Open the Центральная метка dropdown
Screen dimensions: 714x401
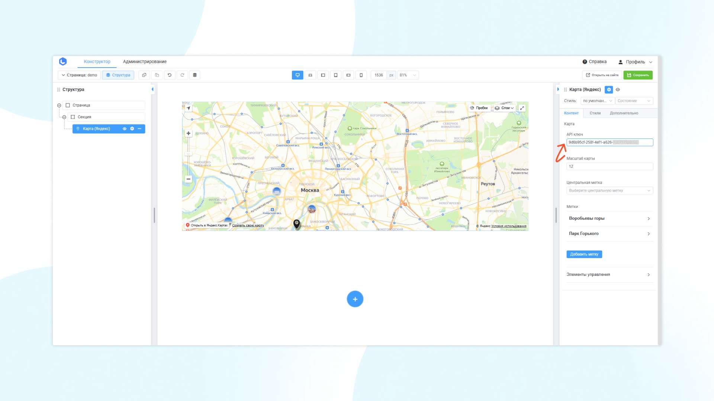pos(610,190)
